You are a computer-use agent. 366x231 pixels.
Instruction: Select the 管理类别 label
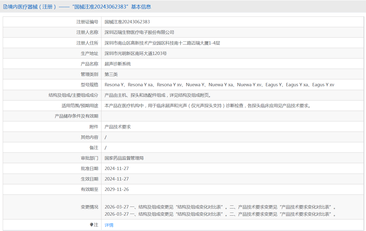(x=89, y=74)
